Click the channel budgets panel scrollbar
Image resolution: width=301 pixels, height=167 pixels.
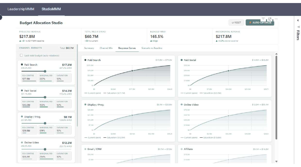click(77, 86)
